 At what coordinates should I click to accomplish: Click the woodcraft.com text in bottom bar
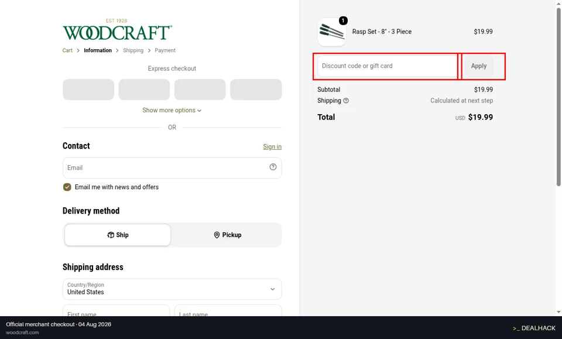tap(22, 333)
